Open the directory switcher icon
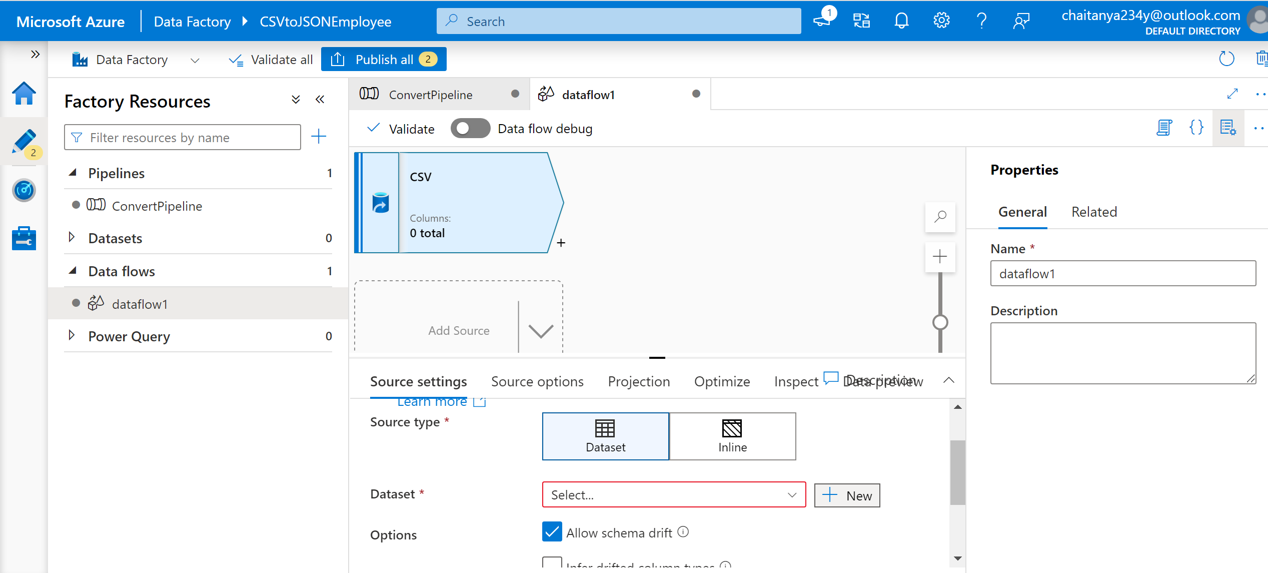Image resolution: width=1268 pixels, height=573 pixels. 861,21
